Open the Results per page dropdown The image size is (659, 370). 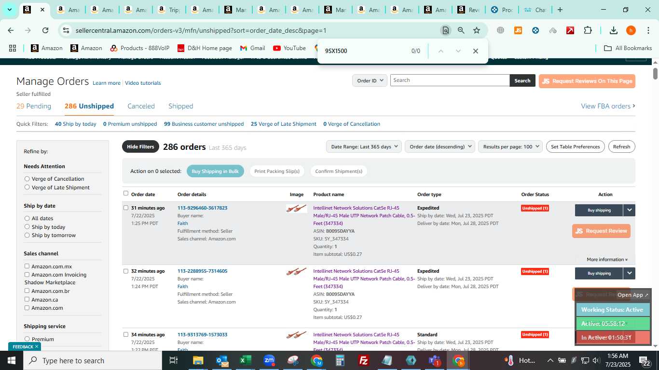(x=510, y=146)
